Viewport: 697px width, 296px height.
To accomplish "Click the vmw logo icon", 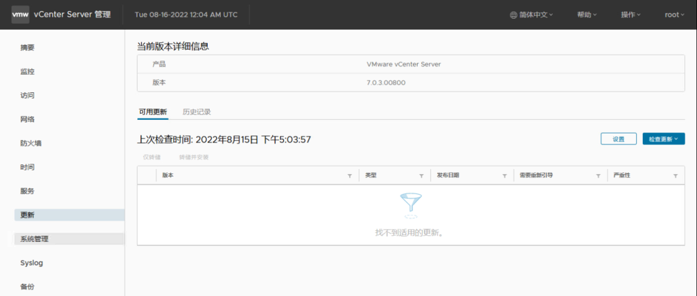I will pyautogui.click(x=21, y=15).
